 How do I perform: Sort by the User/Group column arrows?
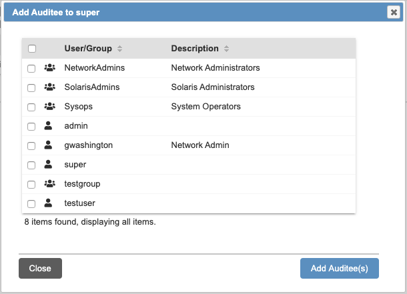(x=119, y=49)
